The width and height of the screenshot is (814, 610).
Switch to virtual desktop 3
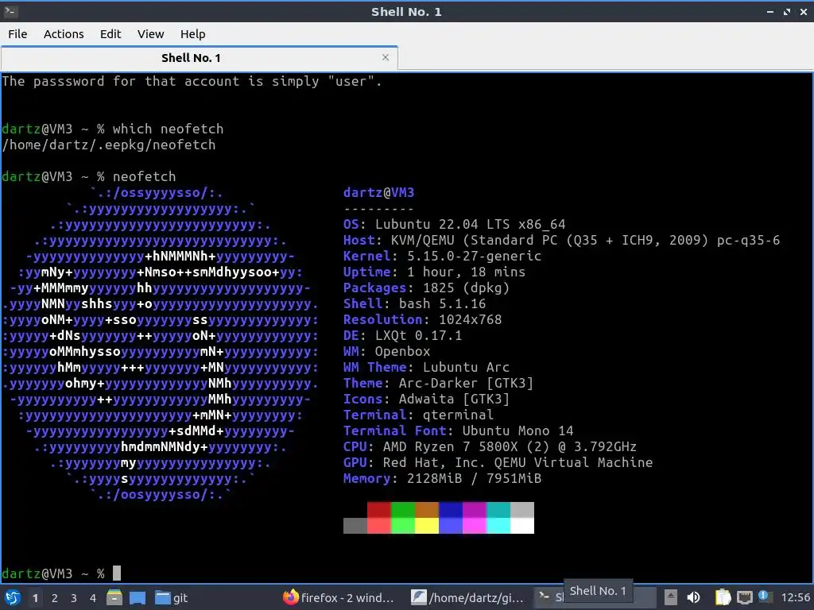74,597
